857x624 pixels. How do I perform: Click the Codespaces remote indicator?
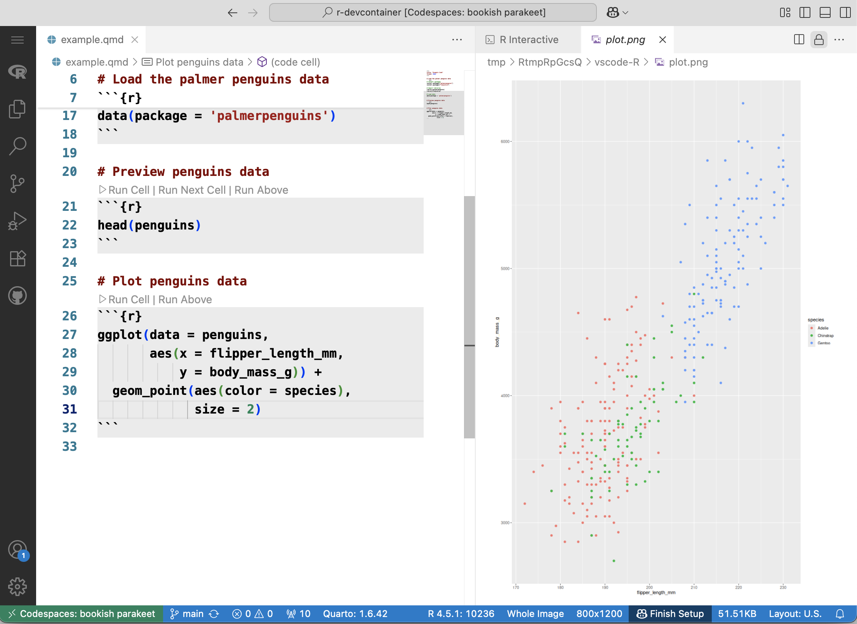click(82, 614)
